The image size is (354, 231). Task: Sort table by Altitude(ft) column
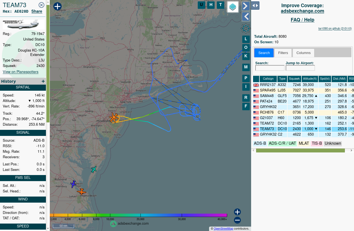click(x=310, y=79)
